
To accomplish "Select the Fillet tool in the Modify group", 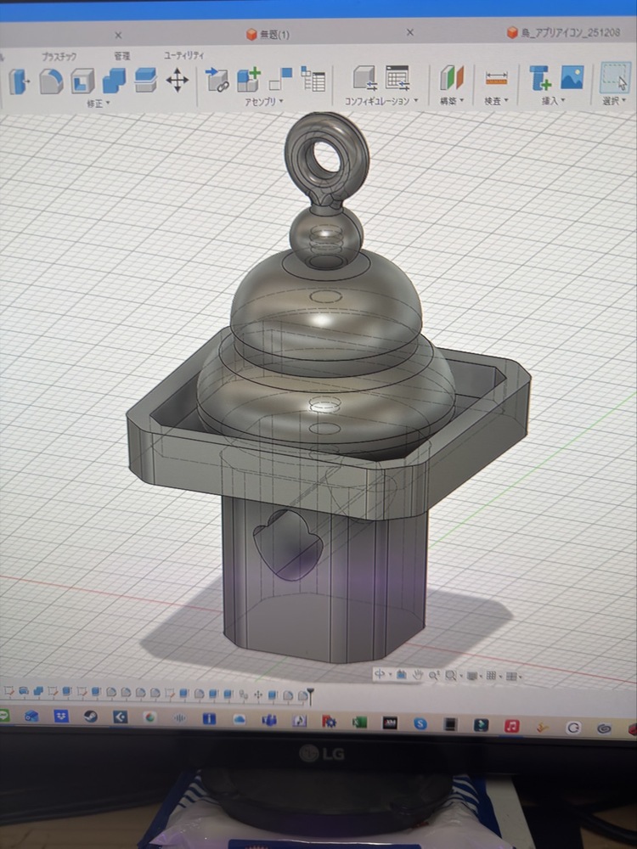I will [52, 81].
